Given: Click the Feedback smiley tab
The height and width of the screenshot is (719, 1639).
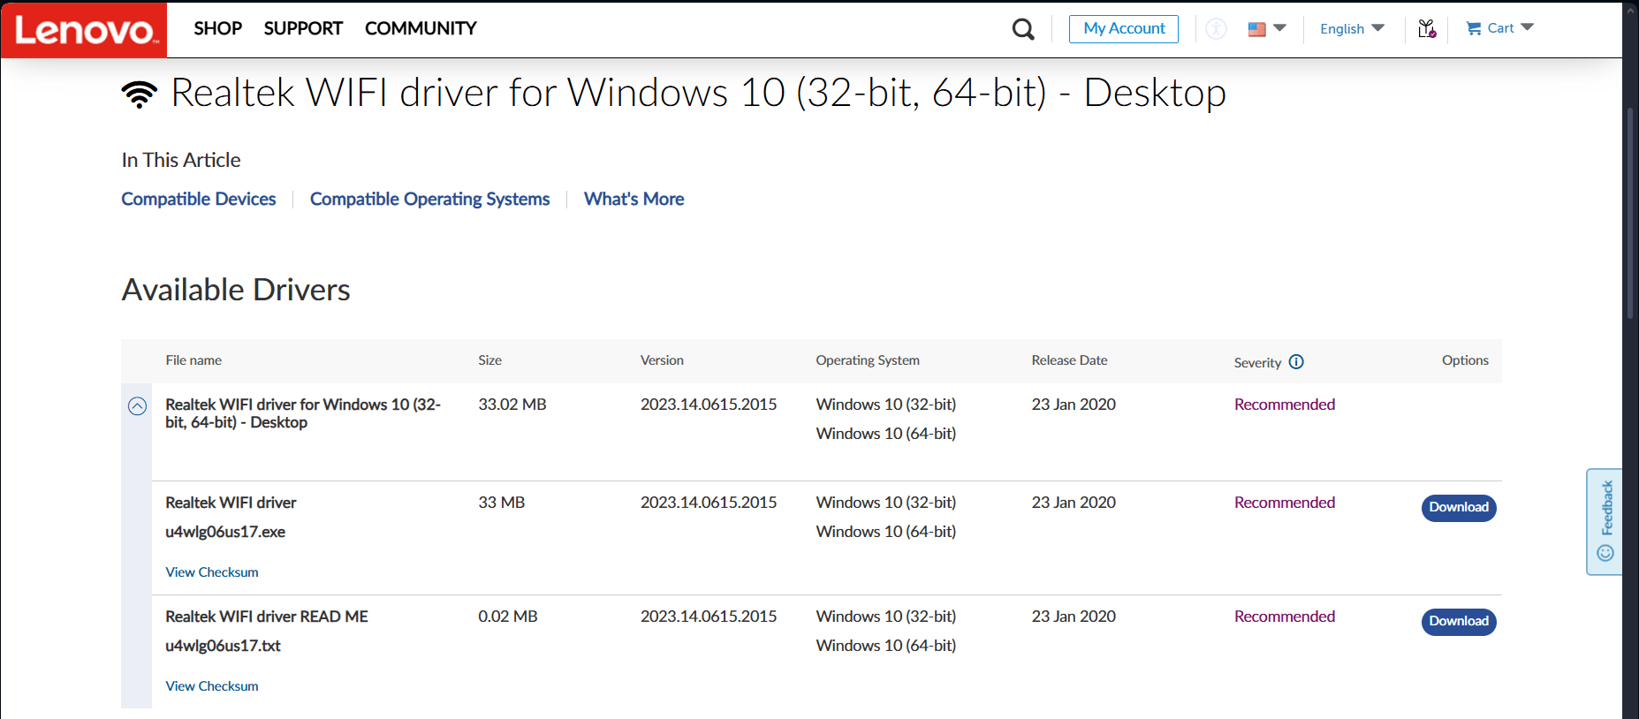Looking at the screenshot, I should [x=1605, y=522].
